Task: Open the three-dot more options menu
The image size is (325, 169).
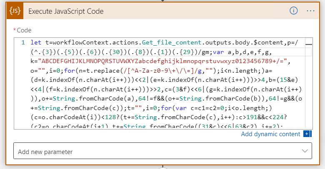Action: 310,11
